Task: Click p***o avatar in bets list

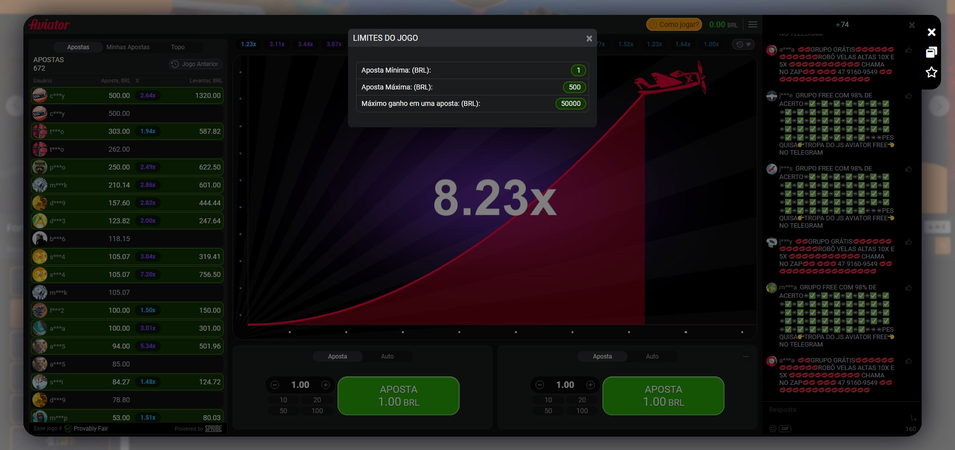Action: click(x=40, y=167)
